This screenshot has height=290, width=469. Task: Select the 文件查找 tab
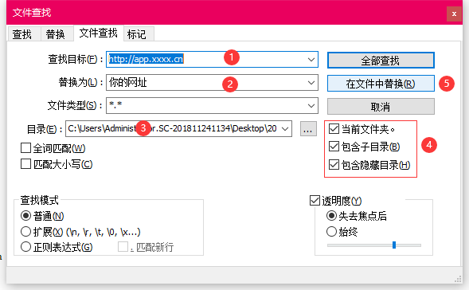[99, 33]
